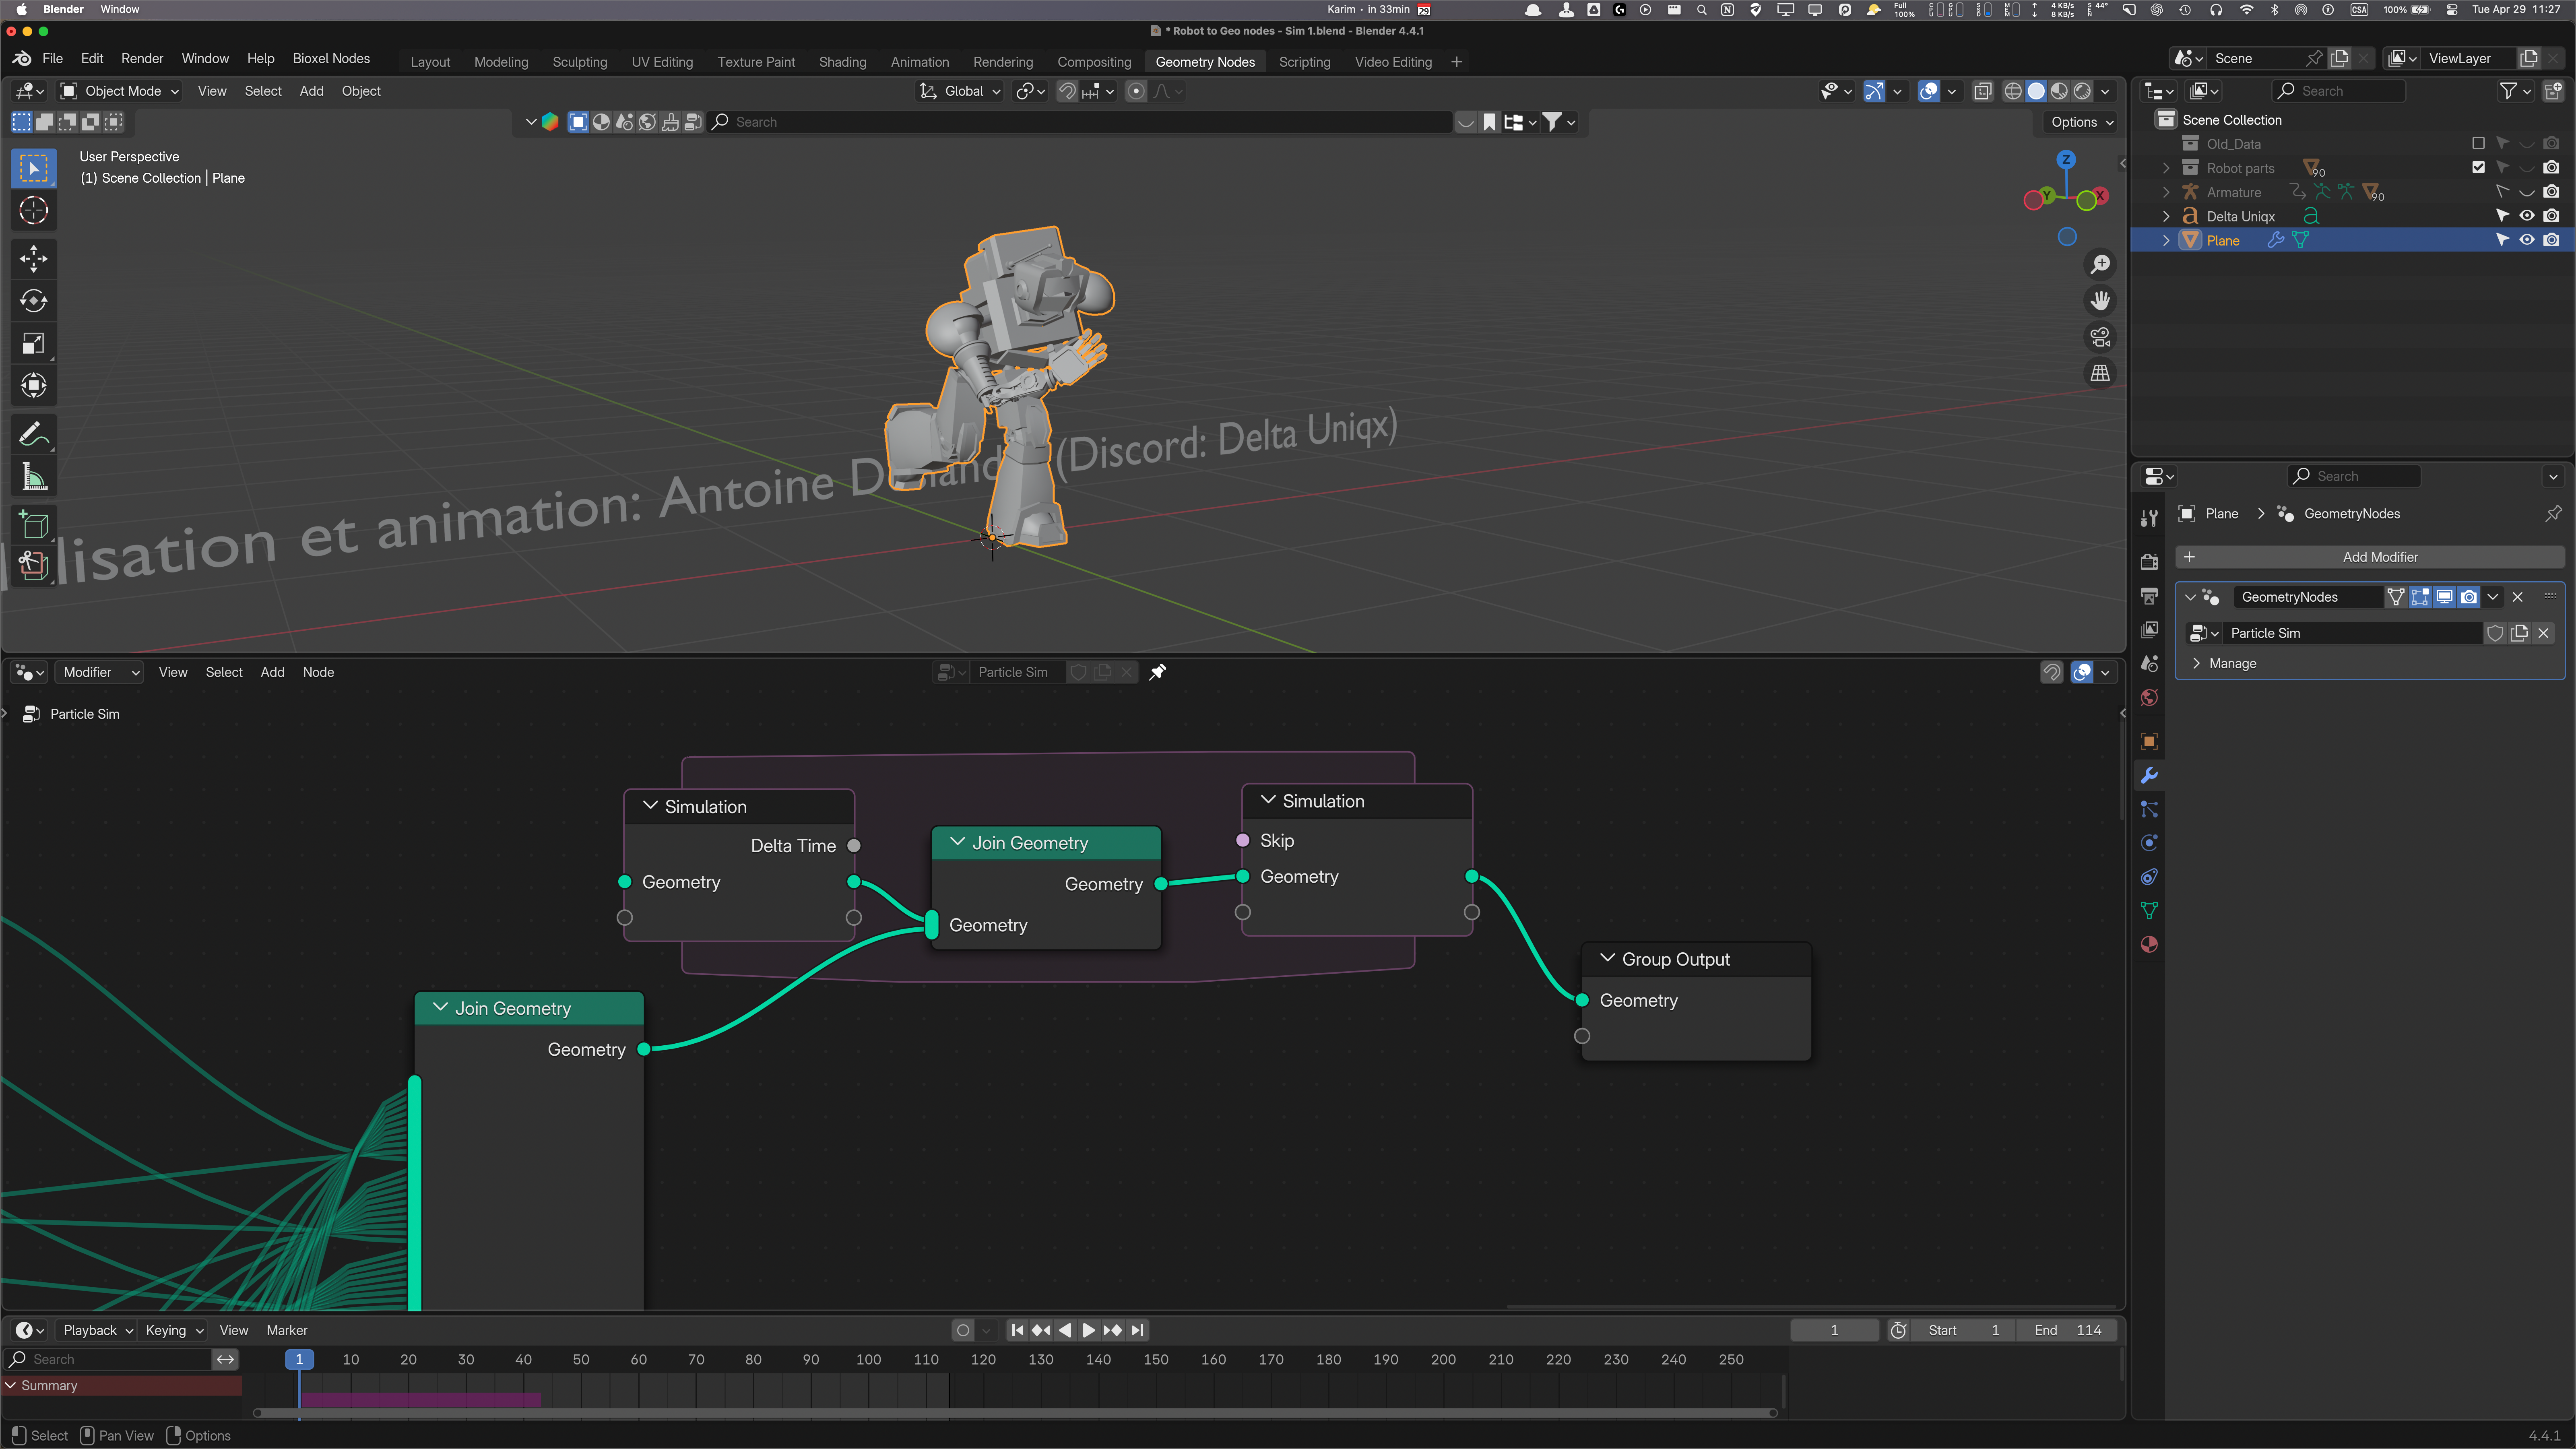The width and height of the screenshot is (2576, 1449).
Task: Expand the Armature object in outliner
Action: [x=2166, y=192]
